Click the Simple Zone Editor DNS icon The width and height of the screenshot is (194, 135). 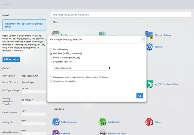coord(103,133)
